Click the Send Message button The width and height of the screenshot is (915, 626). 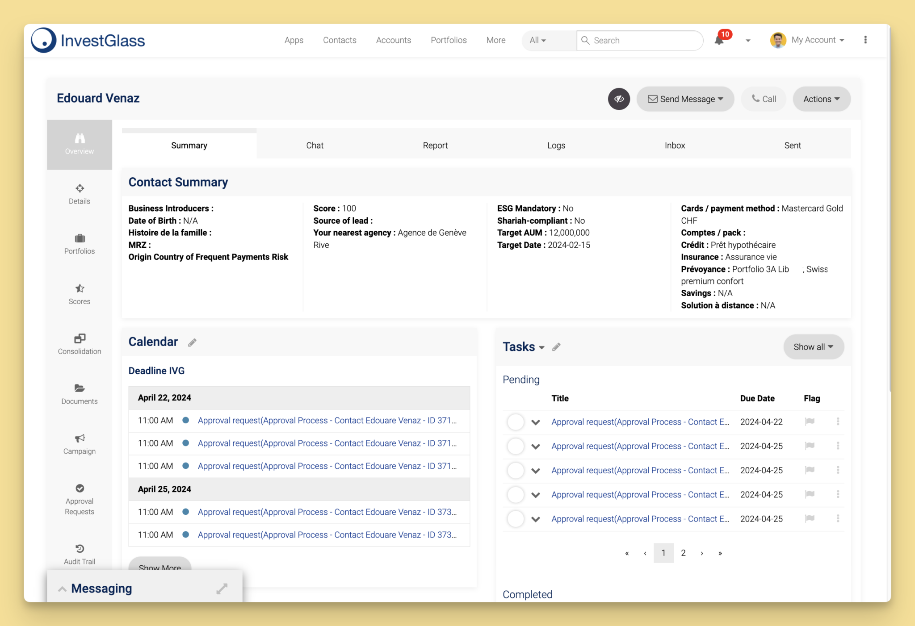pyautogui.click(x=685, y=99)
